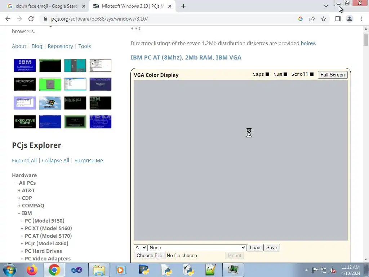Expand PC Video Adapters node
Image resolution: width=369 pixels, height=277 pixels.
[x=45, y=259]
